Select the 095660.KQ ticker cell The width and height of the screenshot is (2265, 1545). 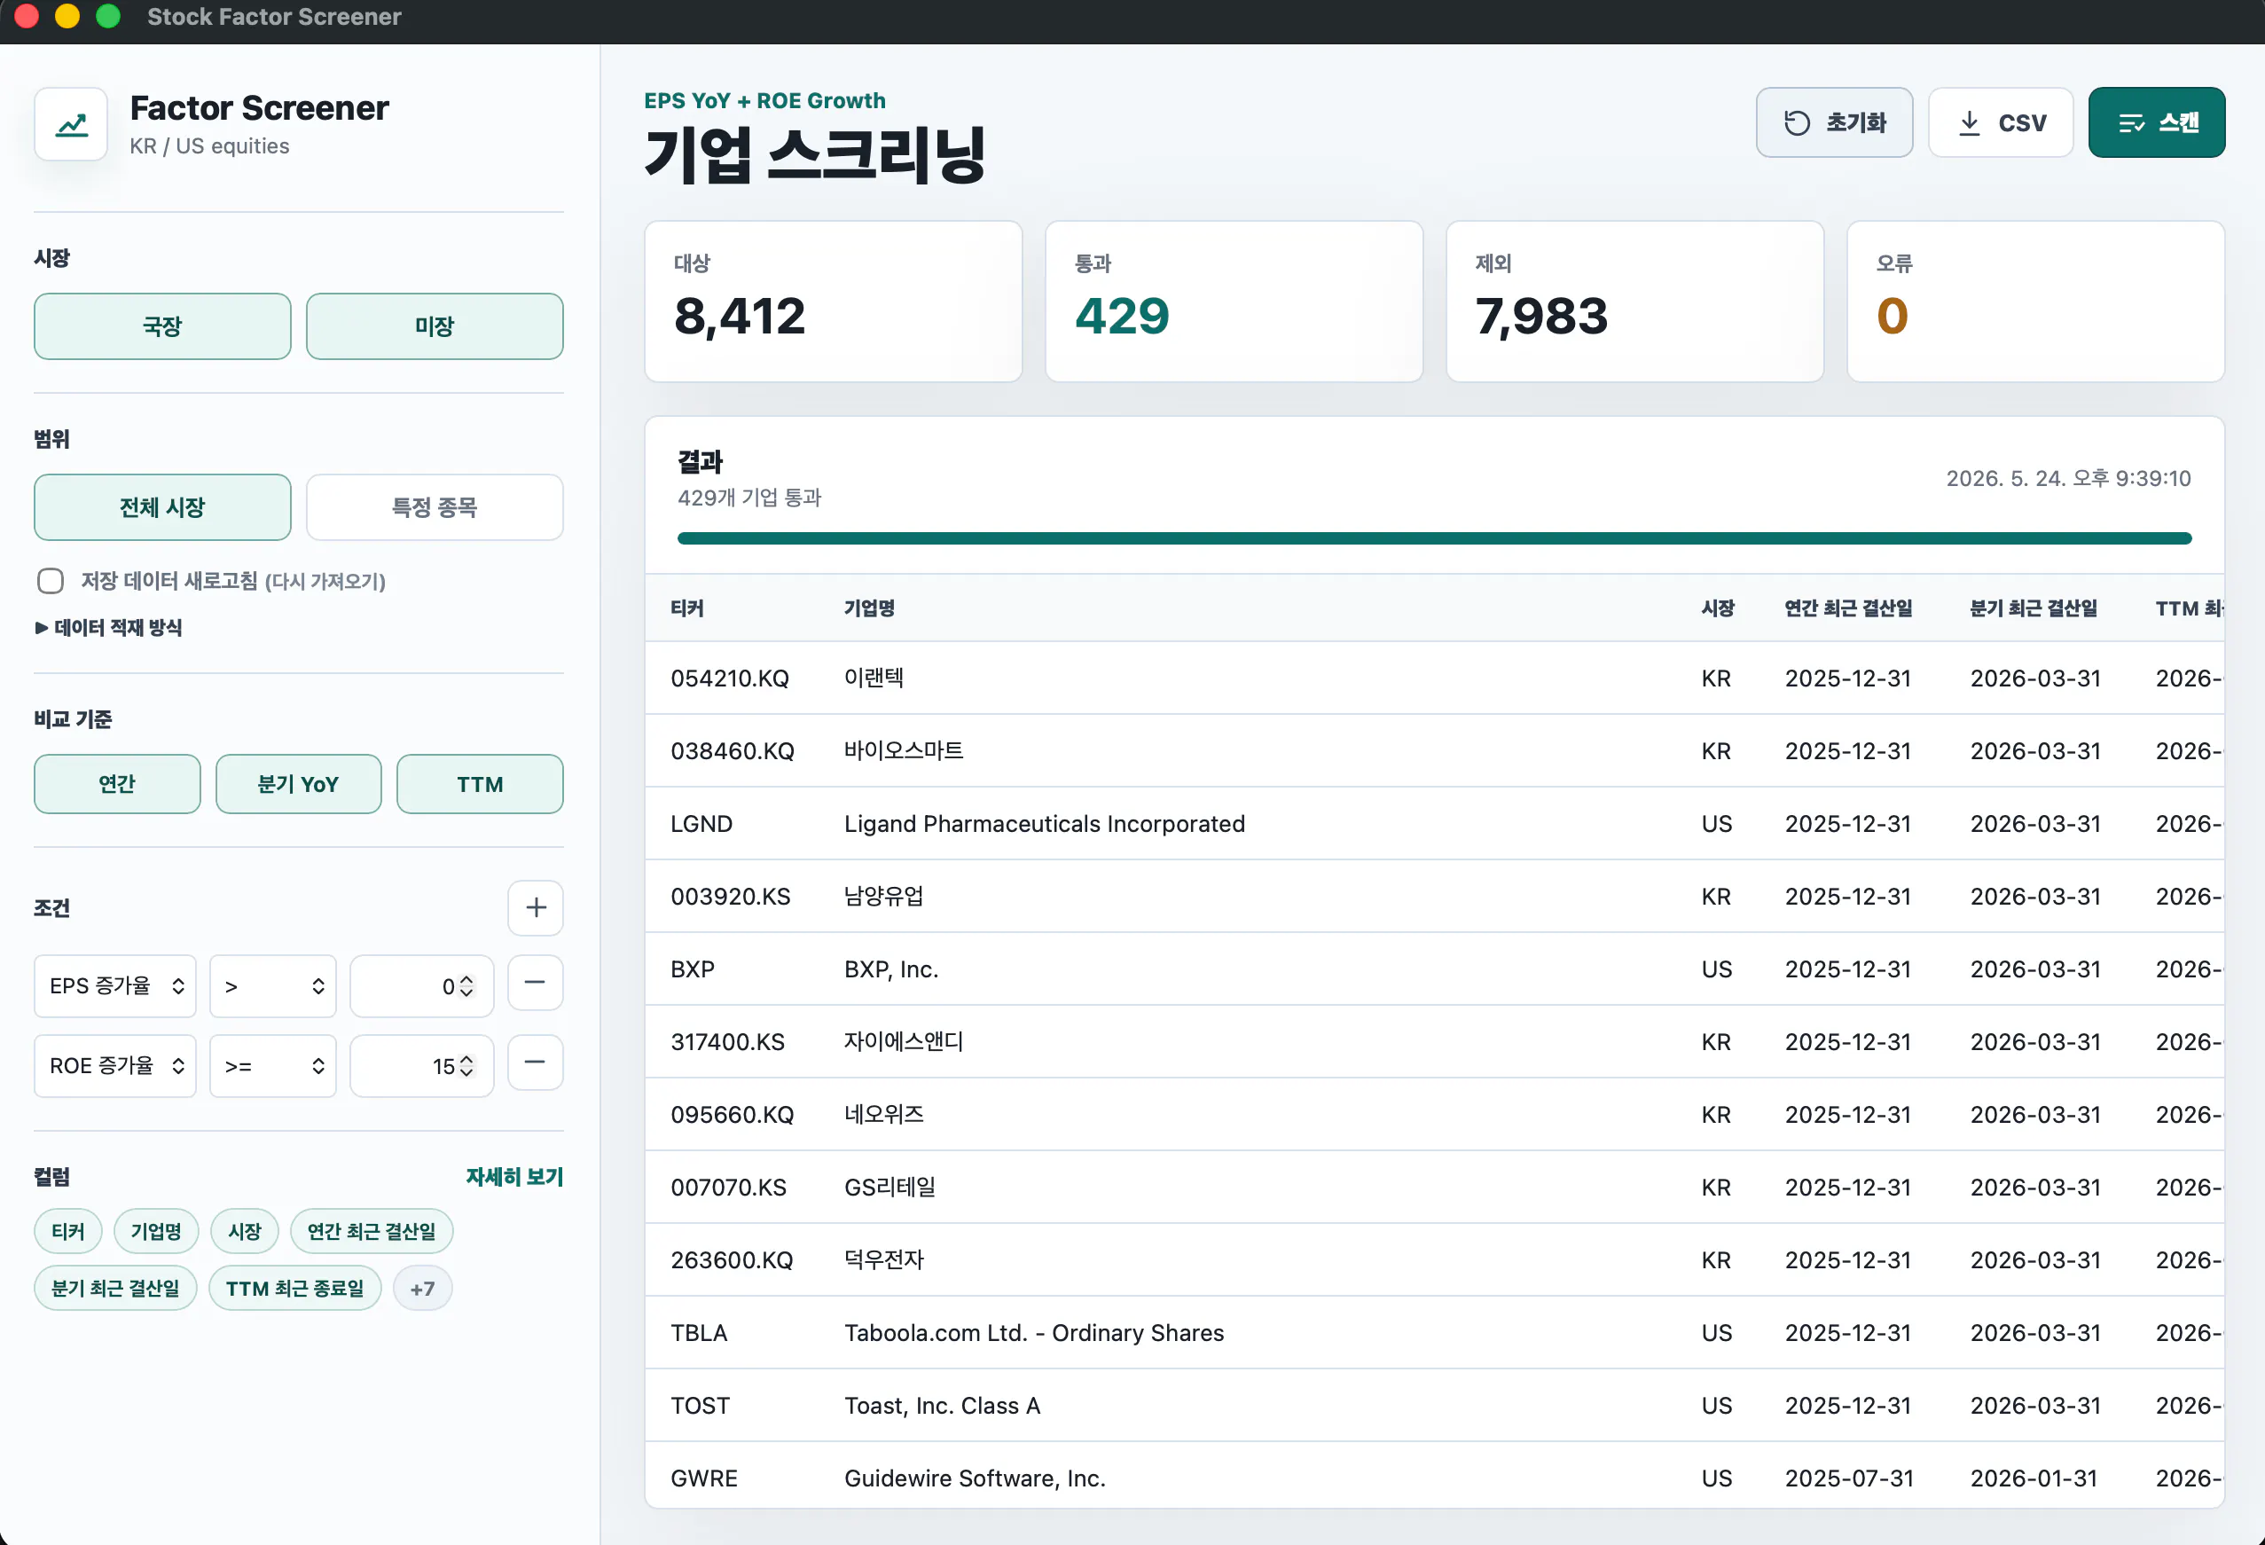pyautogui.click(x=732, y=1115)
